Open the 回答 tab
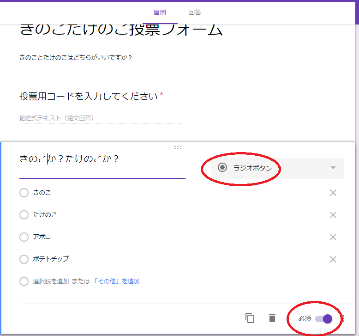Screen dimensions: 359x336 (195, 12)
